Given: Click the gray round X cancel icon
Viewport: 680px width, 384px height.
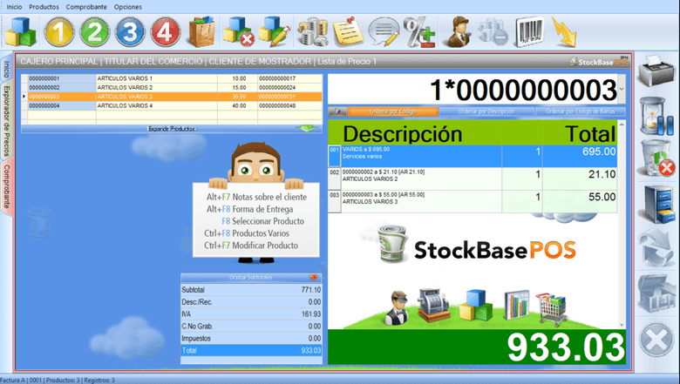Looking at the screenshot, I should click(x=656, y=340).
